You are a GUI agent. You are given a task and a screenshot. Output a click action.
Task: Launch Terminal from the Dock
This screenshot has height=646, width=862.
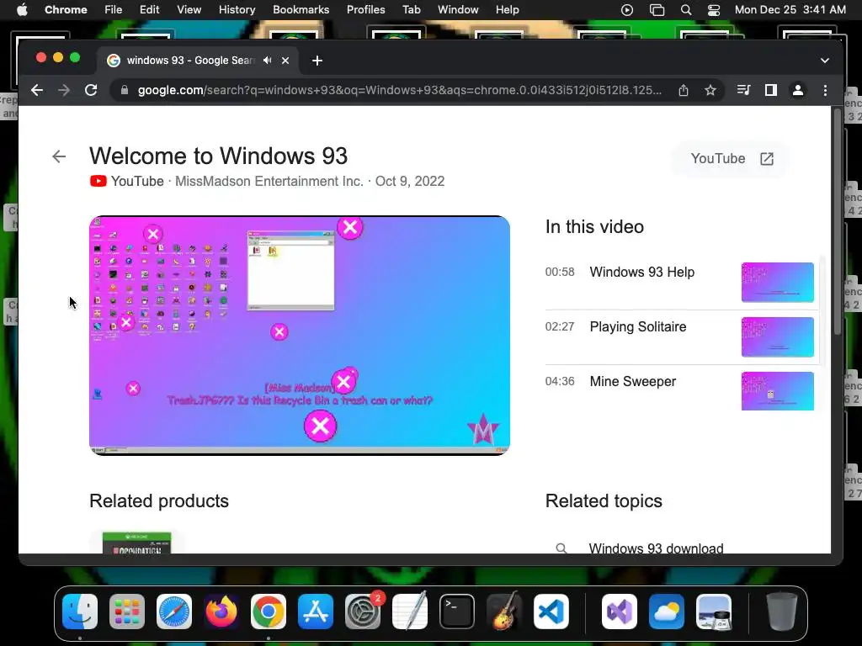tap(457, 612)
